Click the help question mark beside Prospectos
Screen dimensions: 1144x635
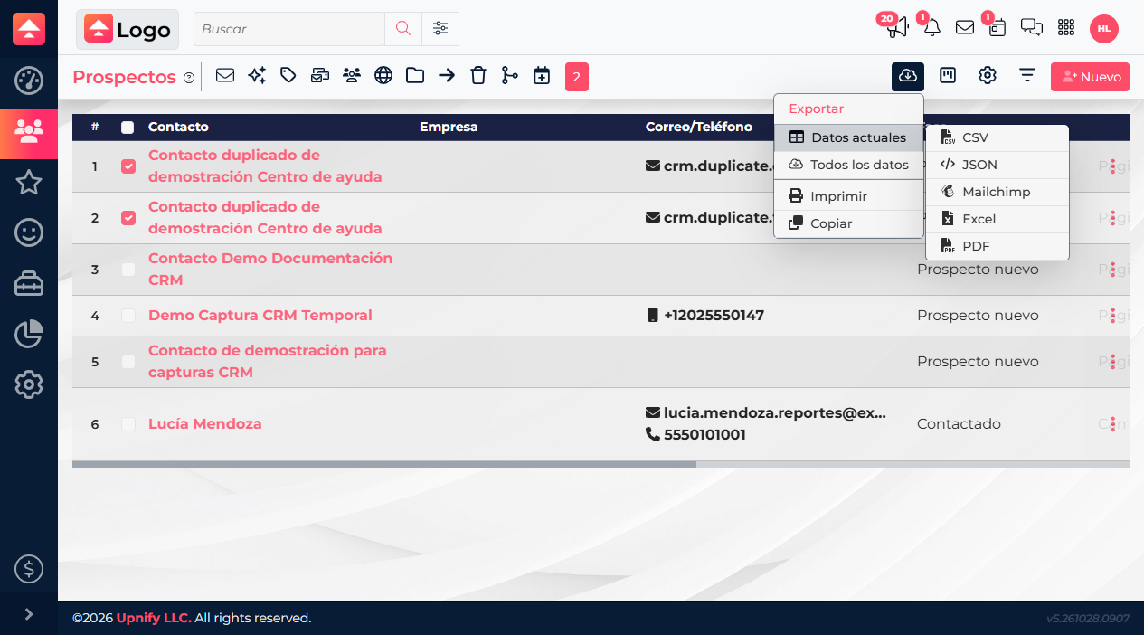189,78
